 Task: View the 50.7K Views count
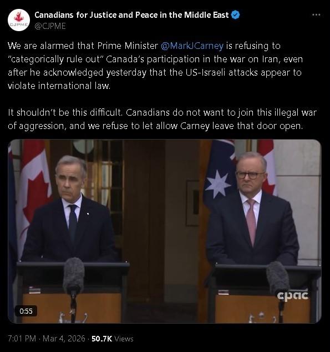113,339
